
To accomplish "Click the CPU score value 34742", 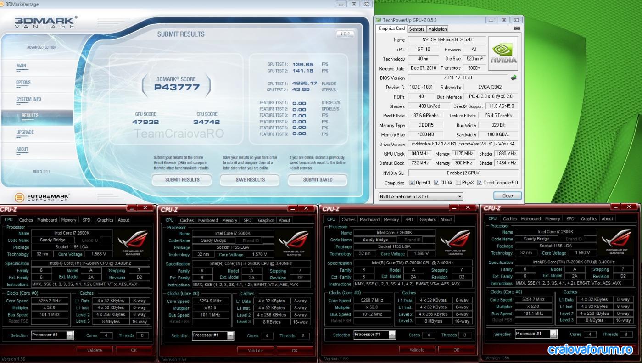I will (207, 122).
